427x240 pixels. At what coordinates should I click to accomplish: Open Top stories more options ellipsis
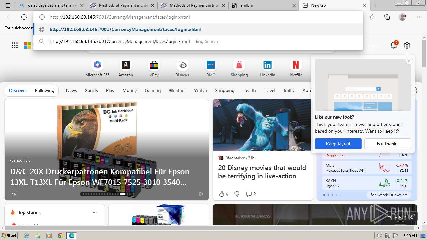[x=95, y=212]
